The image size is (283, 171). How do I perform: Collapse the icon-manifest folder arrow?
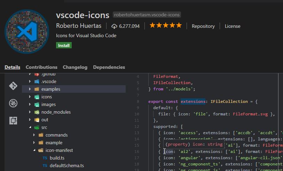click(x=34, y=150)
